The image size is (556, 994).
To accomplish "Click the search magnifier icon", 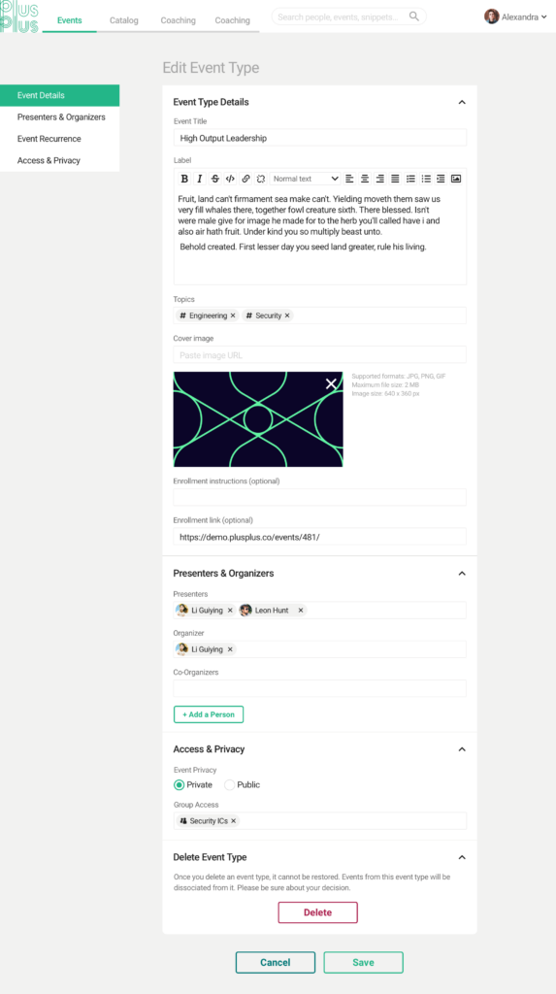I will coord(414,17).
